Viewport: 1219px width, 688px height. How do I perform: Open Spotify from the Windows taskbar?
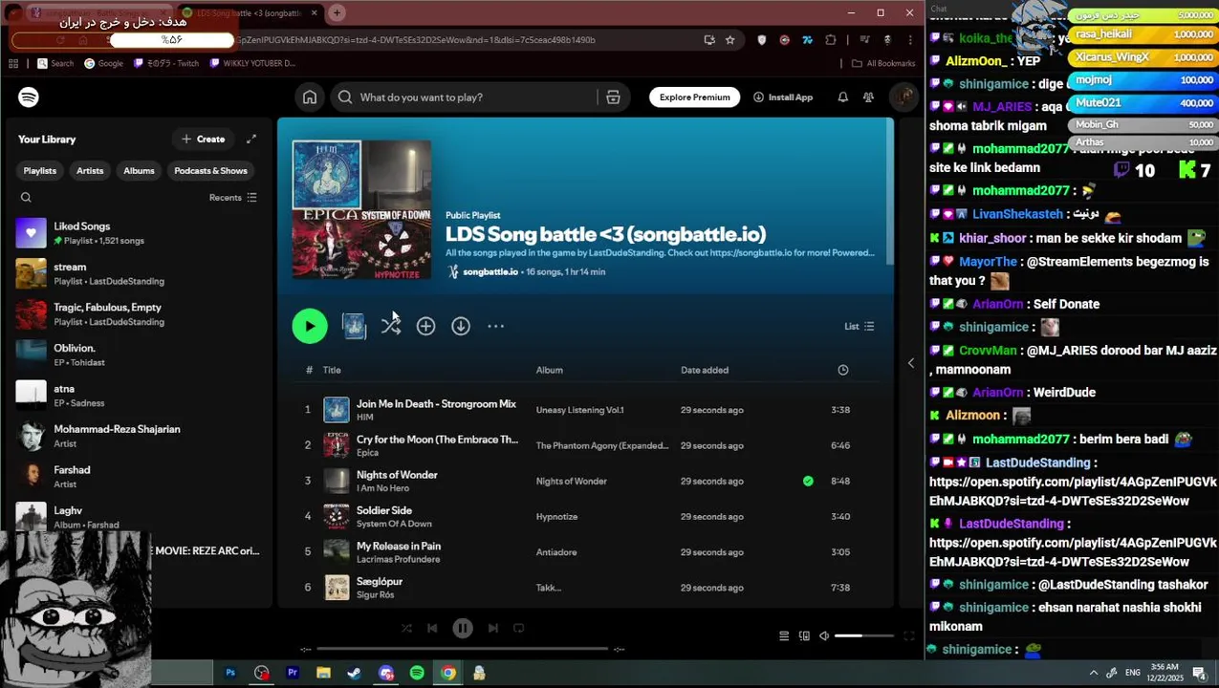tap(417, 673)
